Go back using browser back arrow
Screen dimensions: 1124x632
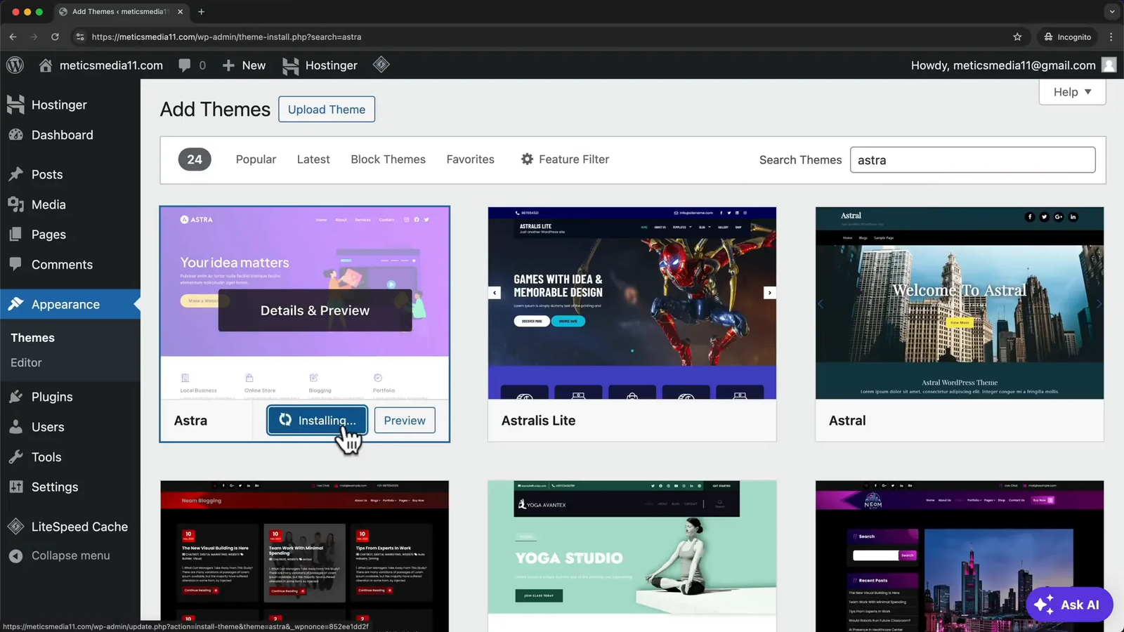tap(13, 37)
